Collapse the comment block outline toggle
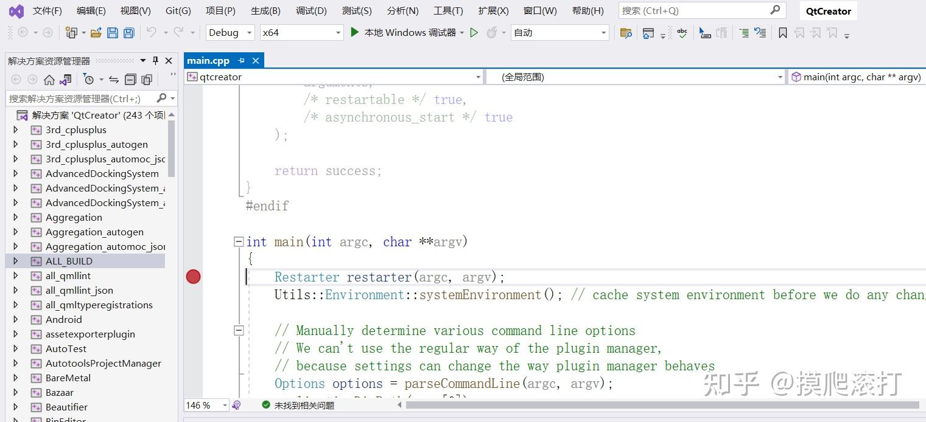The image size is (926, 422). click(x=239, y=331)
